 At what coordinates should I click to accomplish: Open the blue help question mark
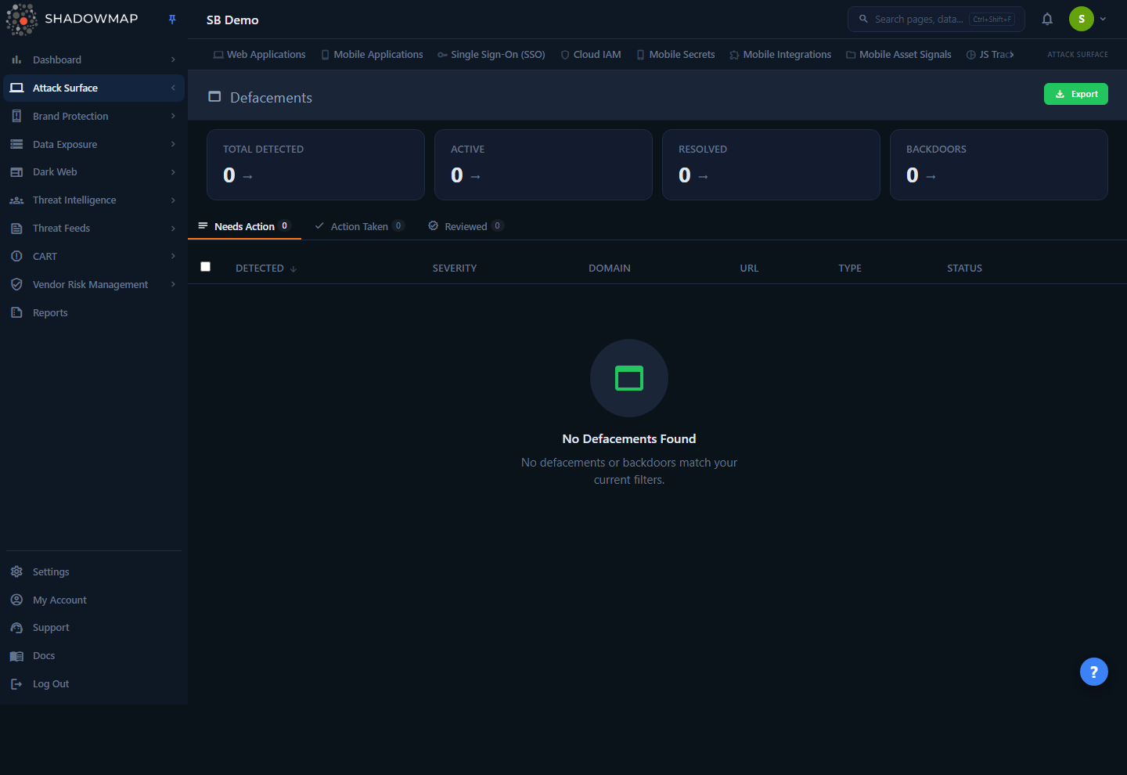click(1094, 672)
